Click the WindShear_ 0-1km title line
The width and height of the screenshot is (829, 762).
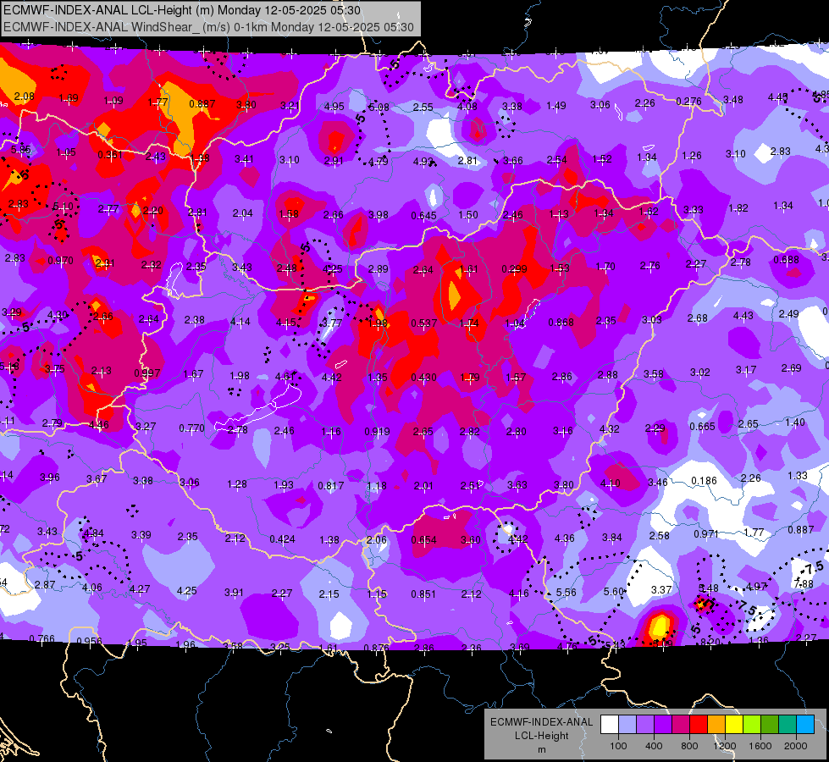coord(208,27)
